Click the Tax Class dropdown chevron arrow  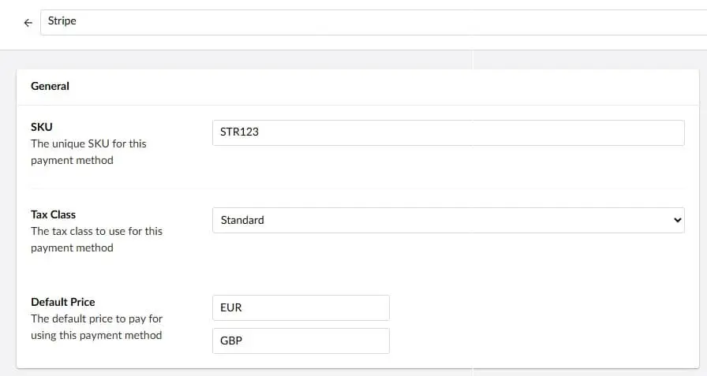[x=676, y=220]
